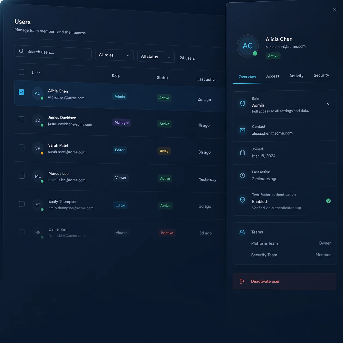Open the All roles filter dropdown
343x343 pixels.
coord(114,55)
